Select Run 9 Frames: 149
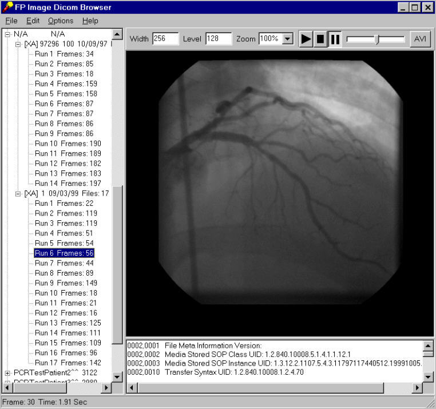436x409 pixels. (x=66, y=283)
